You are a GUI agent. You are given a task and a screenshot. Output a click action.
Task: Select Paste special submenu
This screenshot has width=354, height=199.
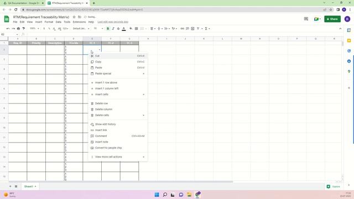coord(118,74)
